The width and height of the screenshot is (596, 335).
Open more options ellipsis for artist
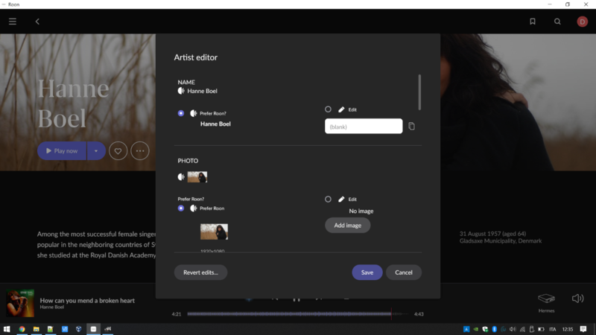(x=139, y=151)
